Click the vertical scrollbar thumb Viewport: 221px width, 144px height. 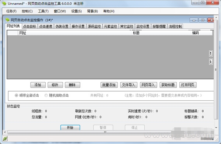pyautogui.click(x=216, y=69)
